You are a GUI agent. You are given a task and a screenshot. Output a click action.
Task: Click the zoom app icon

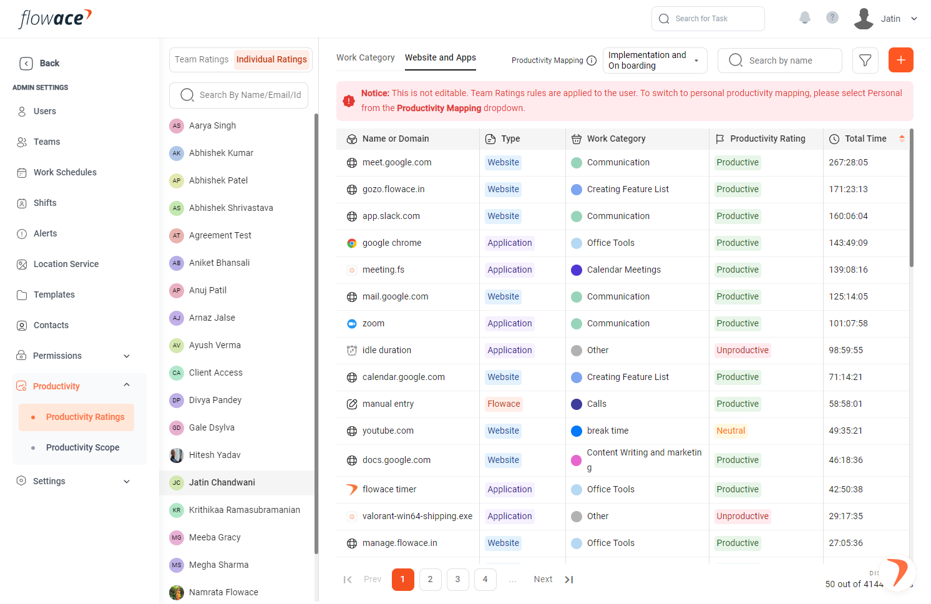[x=352, y=324]
